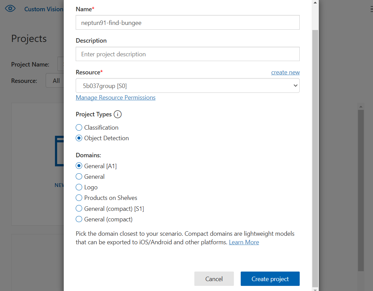Open the background Resource All filter
The width and height of the screenshot is (373, 291).
(55, 81)
